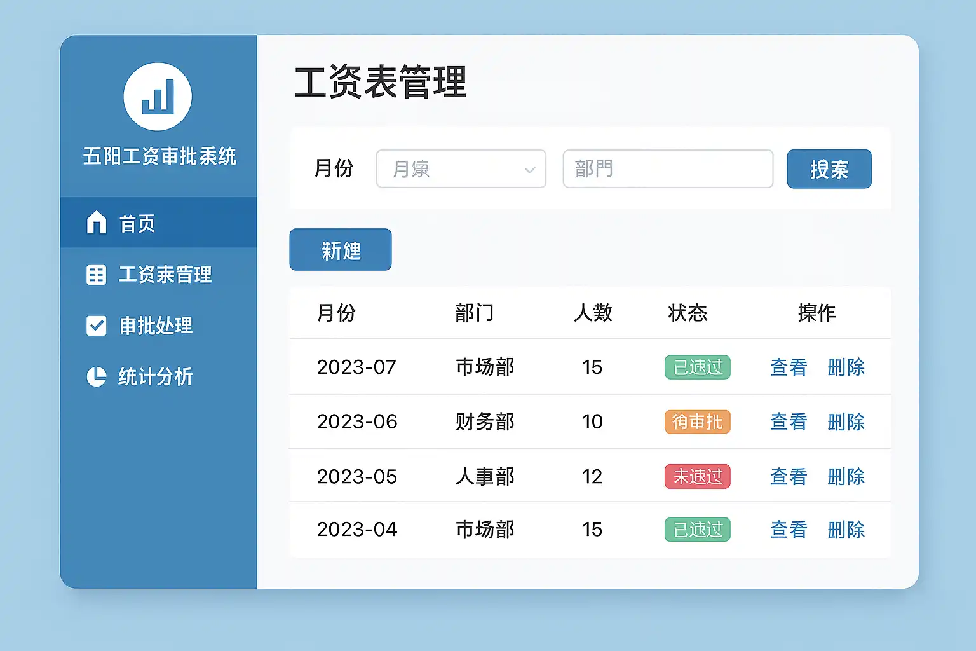Screen dimensions: 976x651
Task: Delete the 2023-07 市场部 record
Action: click(x=846, y=367)
